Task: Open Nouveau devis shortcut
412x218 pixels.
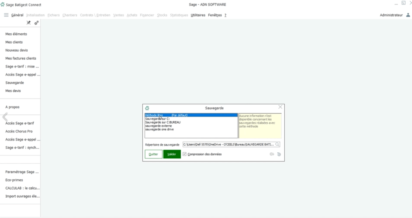Action: pyautogui.click(x=16, y=50)
